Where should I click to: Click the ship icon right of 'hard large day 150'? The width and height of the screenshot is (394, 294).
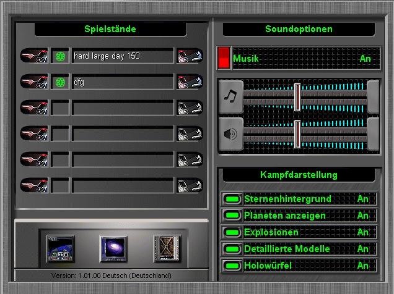tap(190, 56)
